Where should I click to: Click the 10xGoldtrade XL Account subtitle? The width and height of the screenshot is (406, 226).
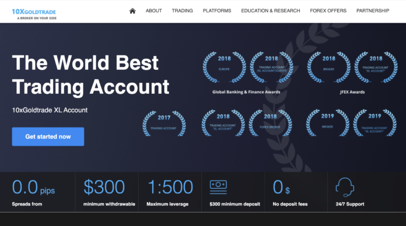point(50,110)
